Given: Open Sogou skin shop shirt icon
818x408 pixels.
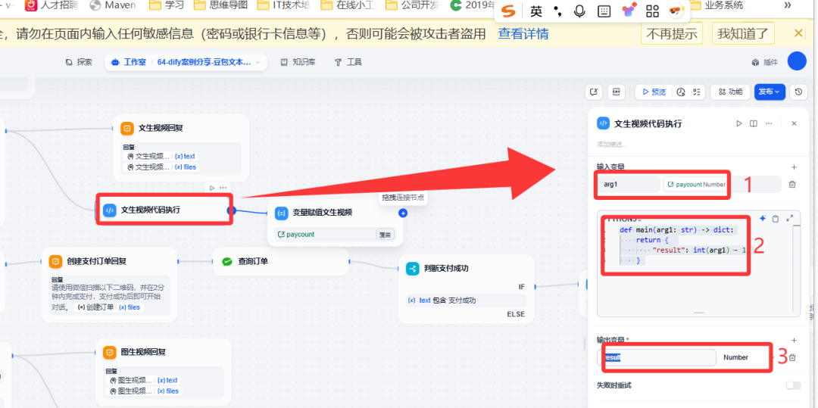Looking at the screenshot, I should (629, 11).
